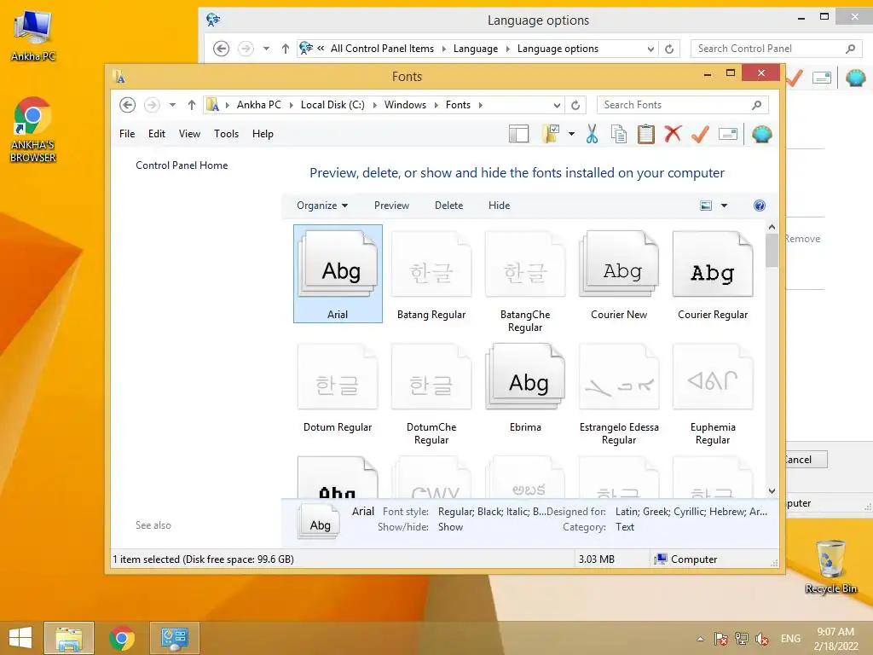Go to Control Panel Home link
The image size is (873, 655).
coord(182,165)
